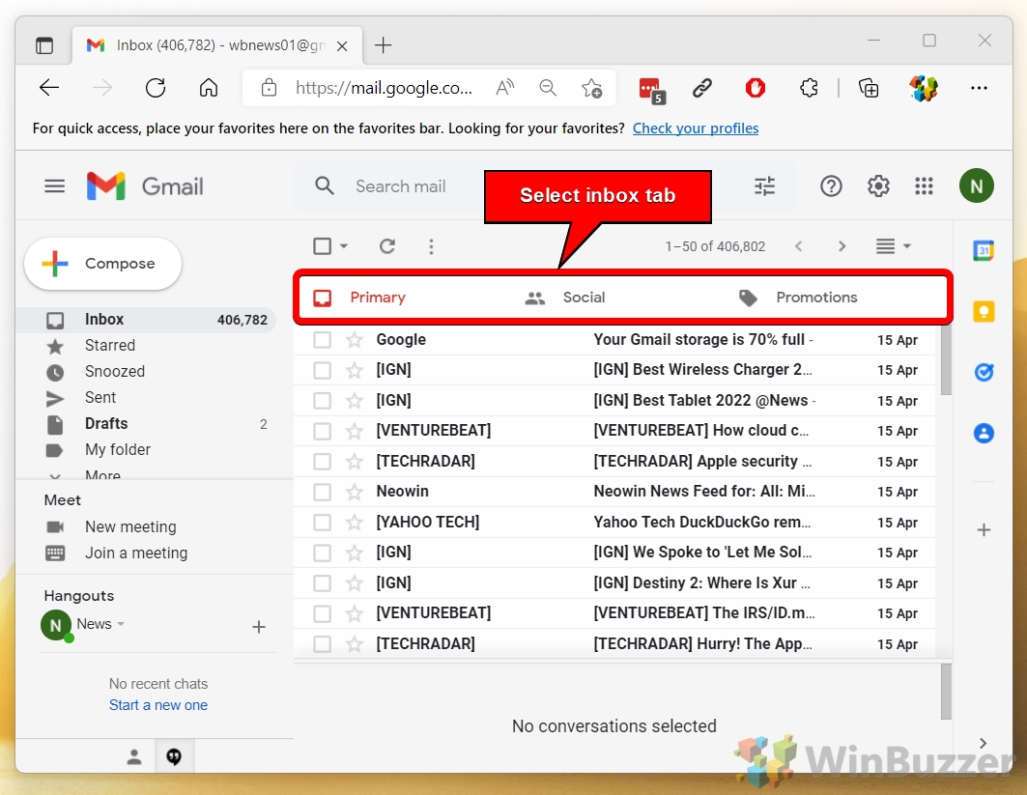Open the Zoom control in address bar
Image resolution: width=1027 pixels, height=795 pixels.
(x=548, y=88)
